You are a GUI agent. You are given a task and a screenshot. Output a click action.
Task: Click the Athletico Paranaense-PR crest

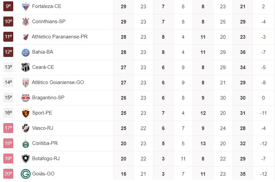26,37
